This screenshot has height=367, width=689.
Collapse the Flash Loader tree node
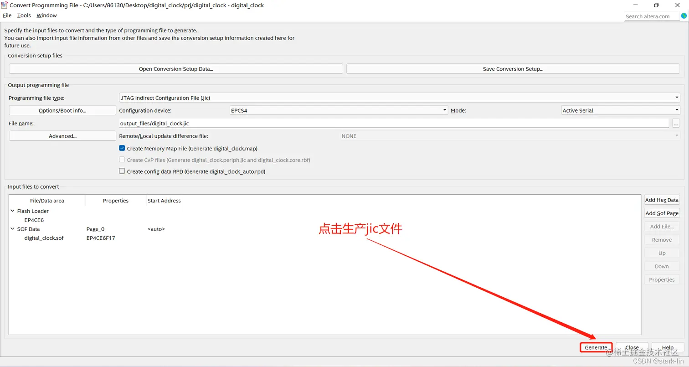[12, 211]
